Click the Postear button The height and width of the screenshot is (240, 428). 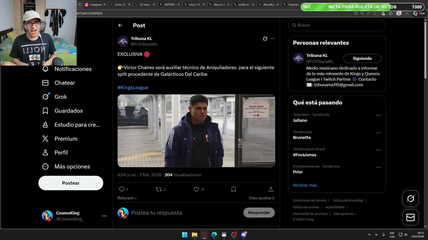click(71, 183)
